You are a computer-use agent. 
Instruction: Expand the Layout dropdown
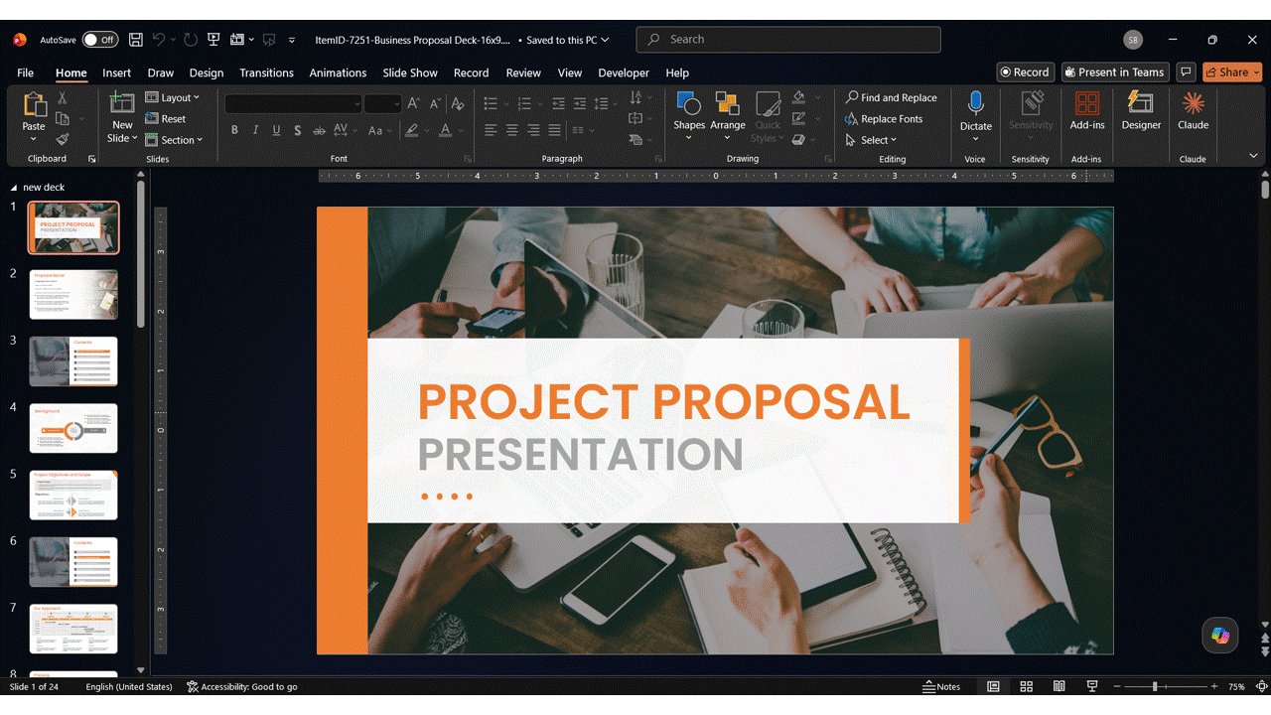(x=173, y=97)
